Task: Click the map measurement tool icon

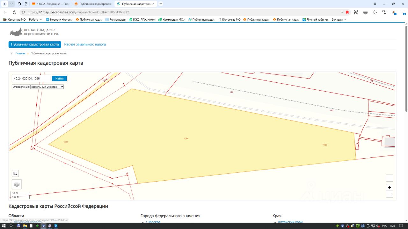Action: coord(15,173)
